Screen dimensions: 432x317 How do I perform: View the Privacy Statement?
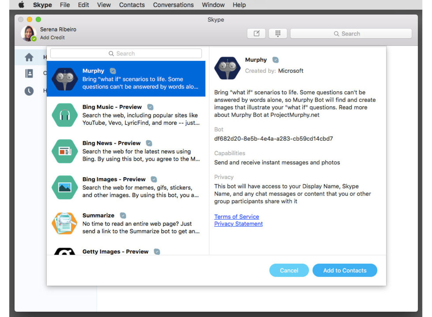point(238,223)
